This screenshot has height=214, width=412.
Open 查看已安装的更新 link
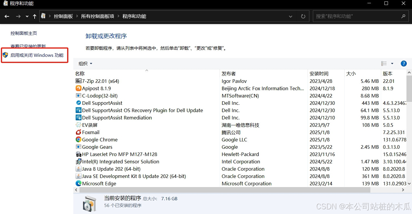pos(28,46)
